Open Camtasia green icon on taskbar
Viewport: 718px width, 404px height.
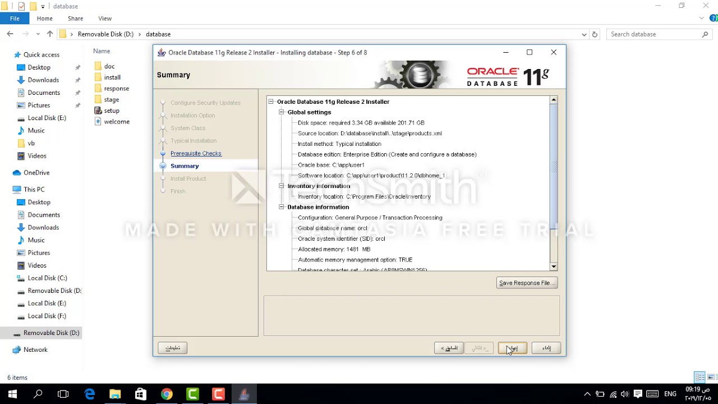point(192,394)
